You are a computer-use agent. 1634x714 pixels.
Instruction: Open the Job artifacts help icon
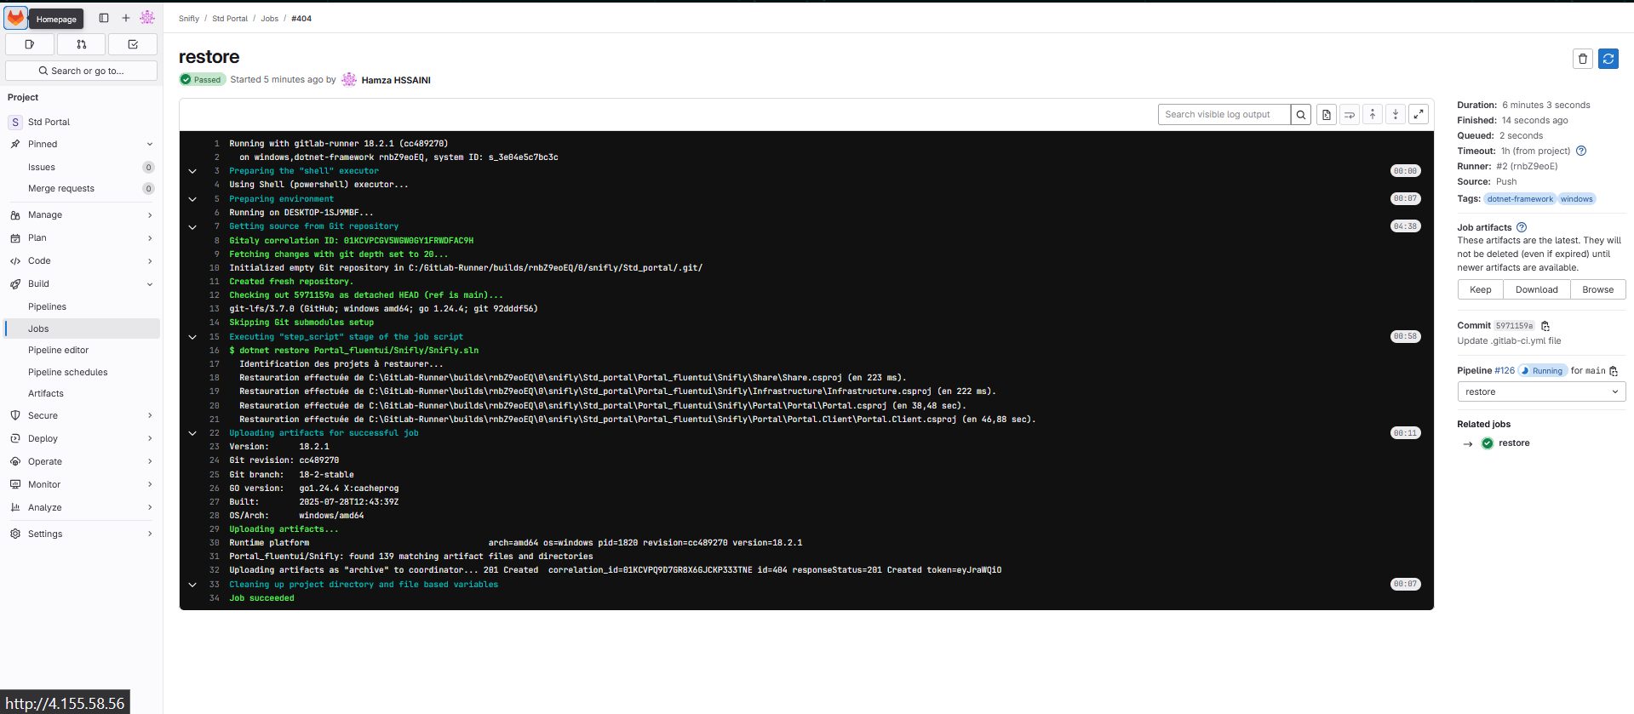tap(1522, 227)
